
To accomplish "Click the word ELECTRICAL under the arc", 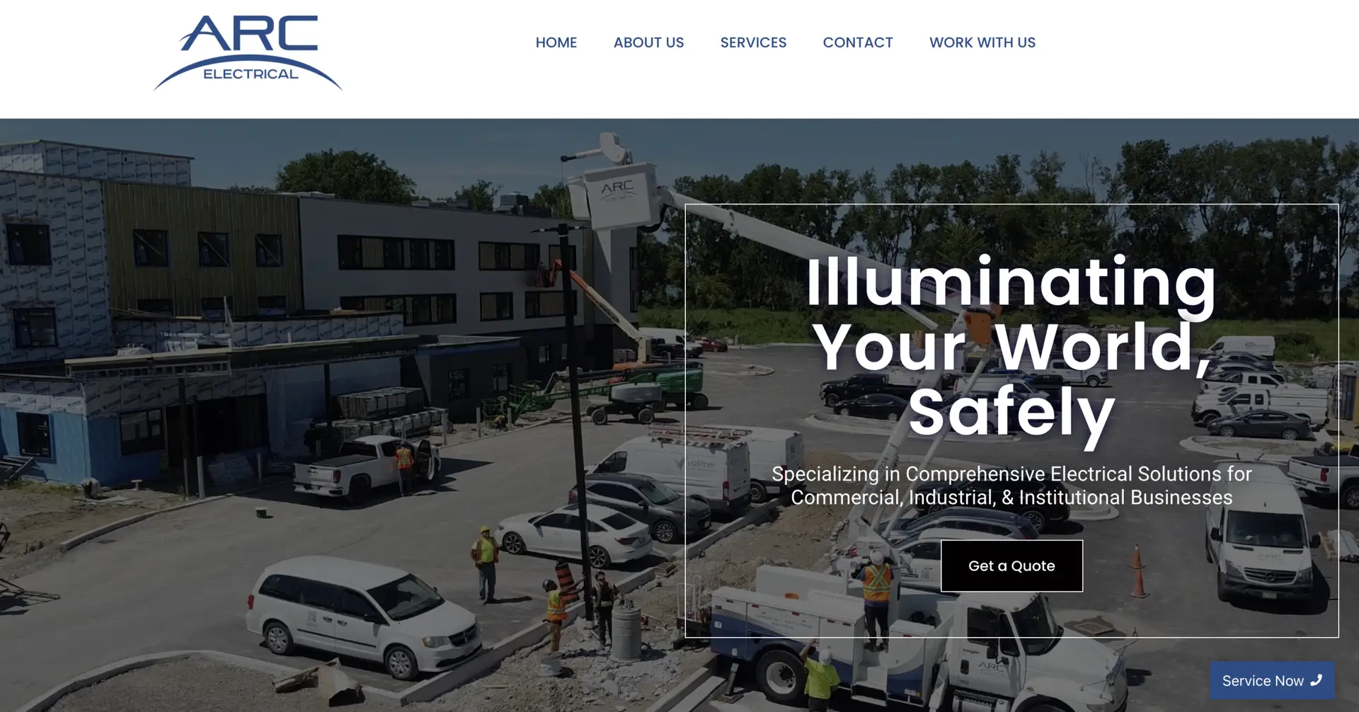I will tap(251, 74).
